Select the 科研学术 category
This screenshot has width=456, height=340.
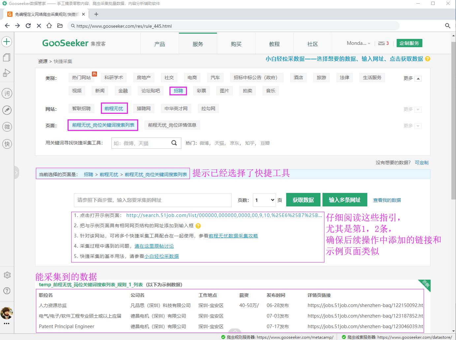click(x=114, y=77)
